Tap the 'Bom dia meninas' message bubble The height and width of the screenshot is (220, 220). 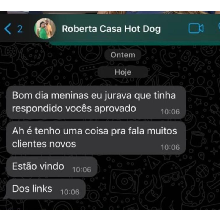pos(96,102)
